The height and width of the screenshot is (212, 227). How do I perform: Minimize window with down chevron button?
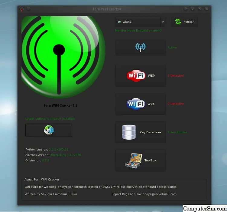193,9
